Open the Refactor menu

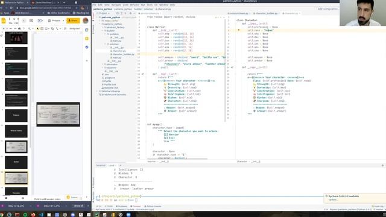pos(134,5)
